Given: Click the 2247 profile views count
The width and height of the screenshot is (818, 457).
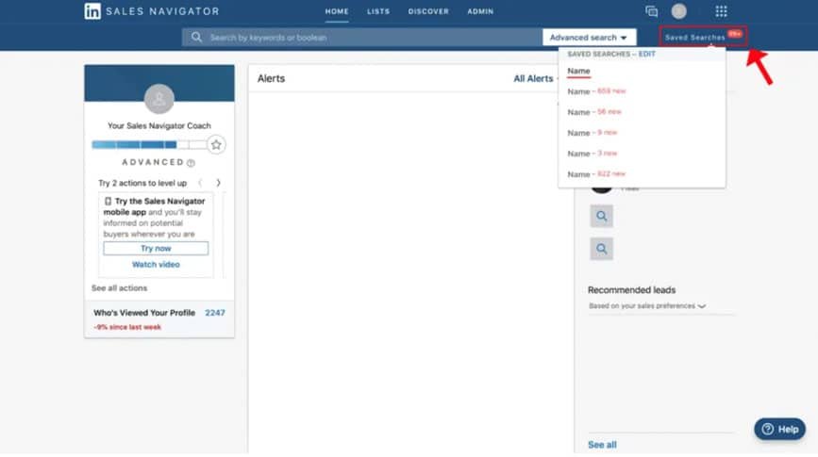Looking at the screenshot, I should tap(215, 313).
